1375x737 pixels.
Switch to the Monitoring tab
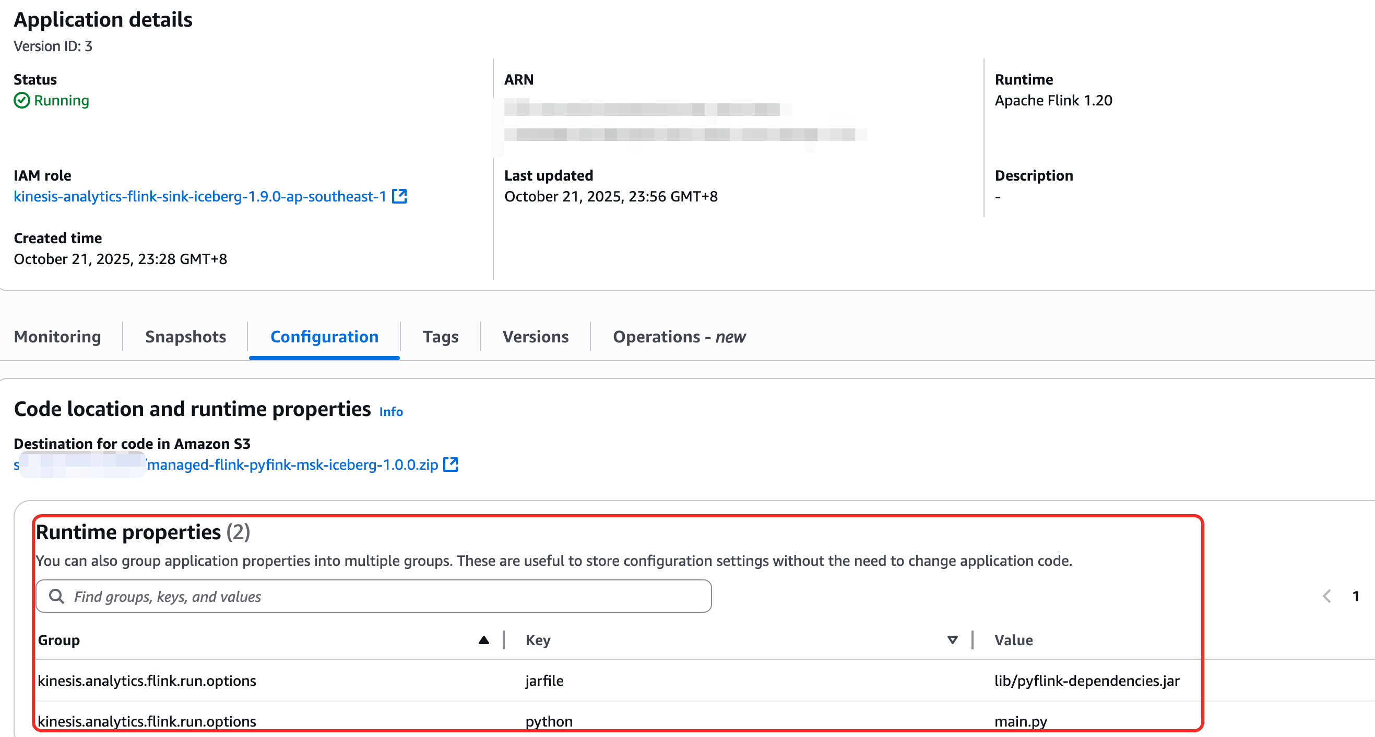57,337
